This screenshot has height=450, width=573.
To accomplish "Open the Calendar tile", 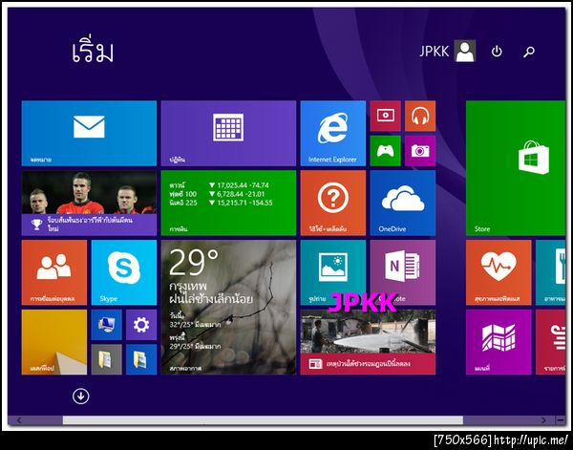I will pyautogui.click(x=228, y=133).
